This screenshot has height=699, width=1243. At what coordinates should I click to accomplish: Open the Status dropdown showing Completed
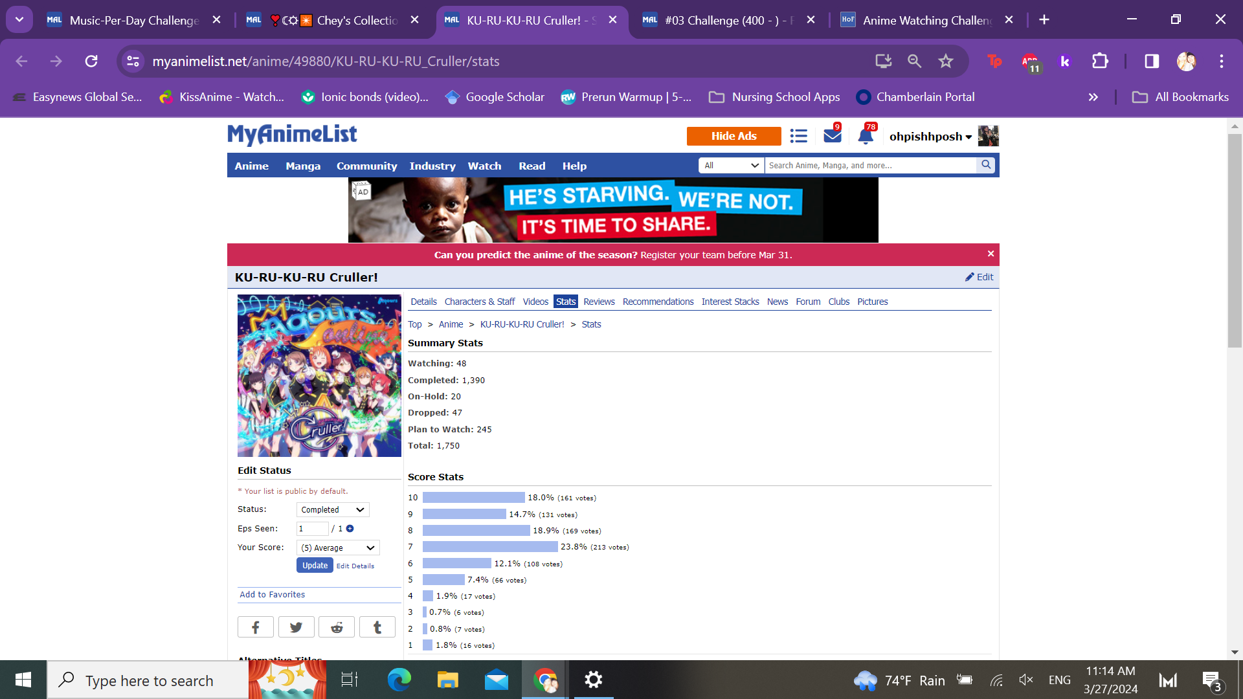(333, 510)
